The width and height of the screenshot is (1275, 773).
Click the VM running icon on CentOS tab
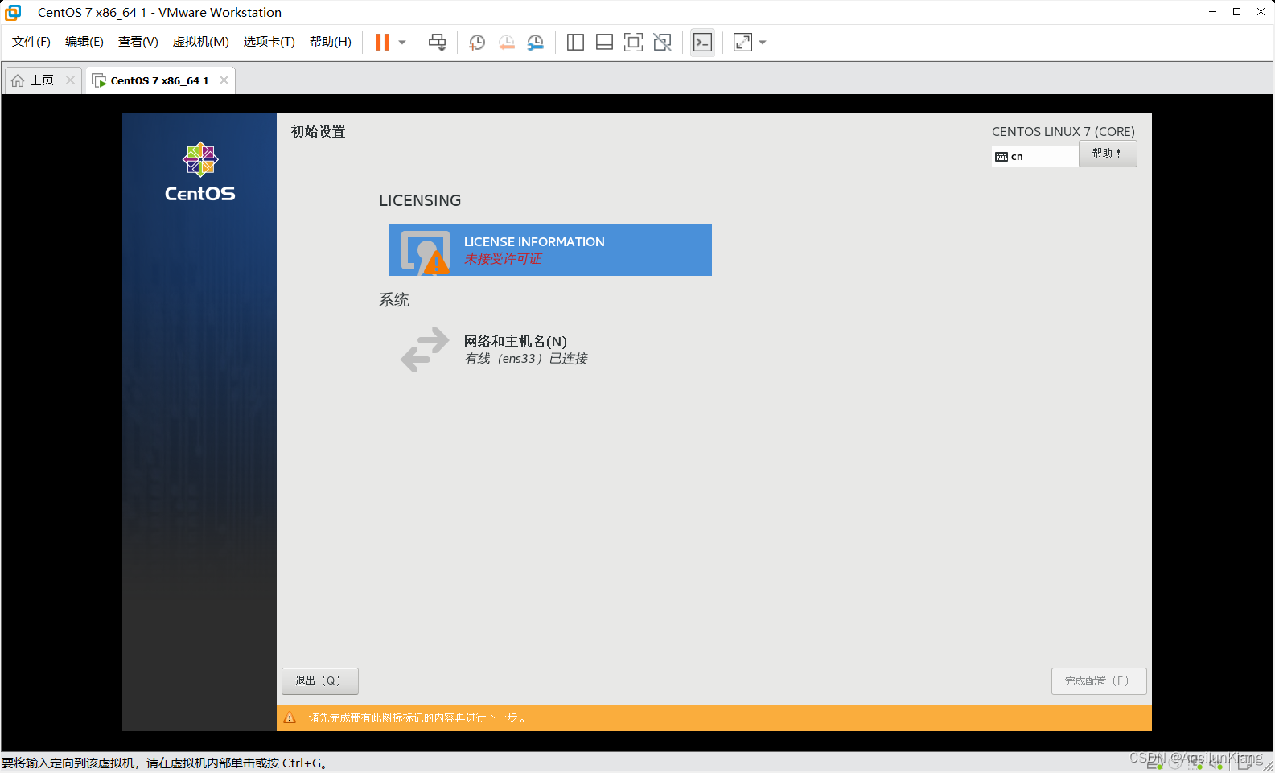coord(99,80)
